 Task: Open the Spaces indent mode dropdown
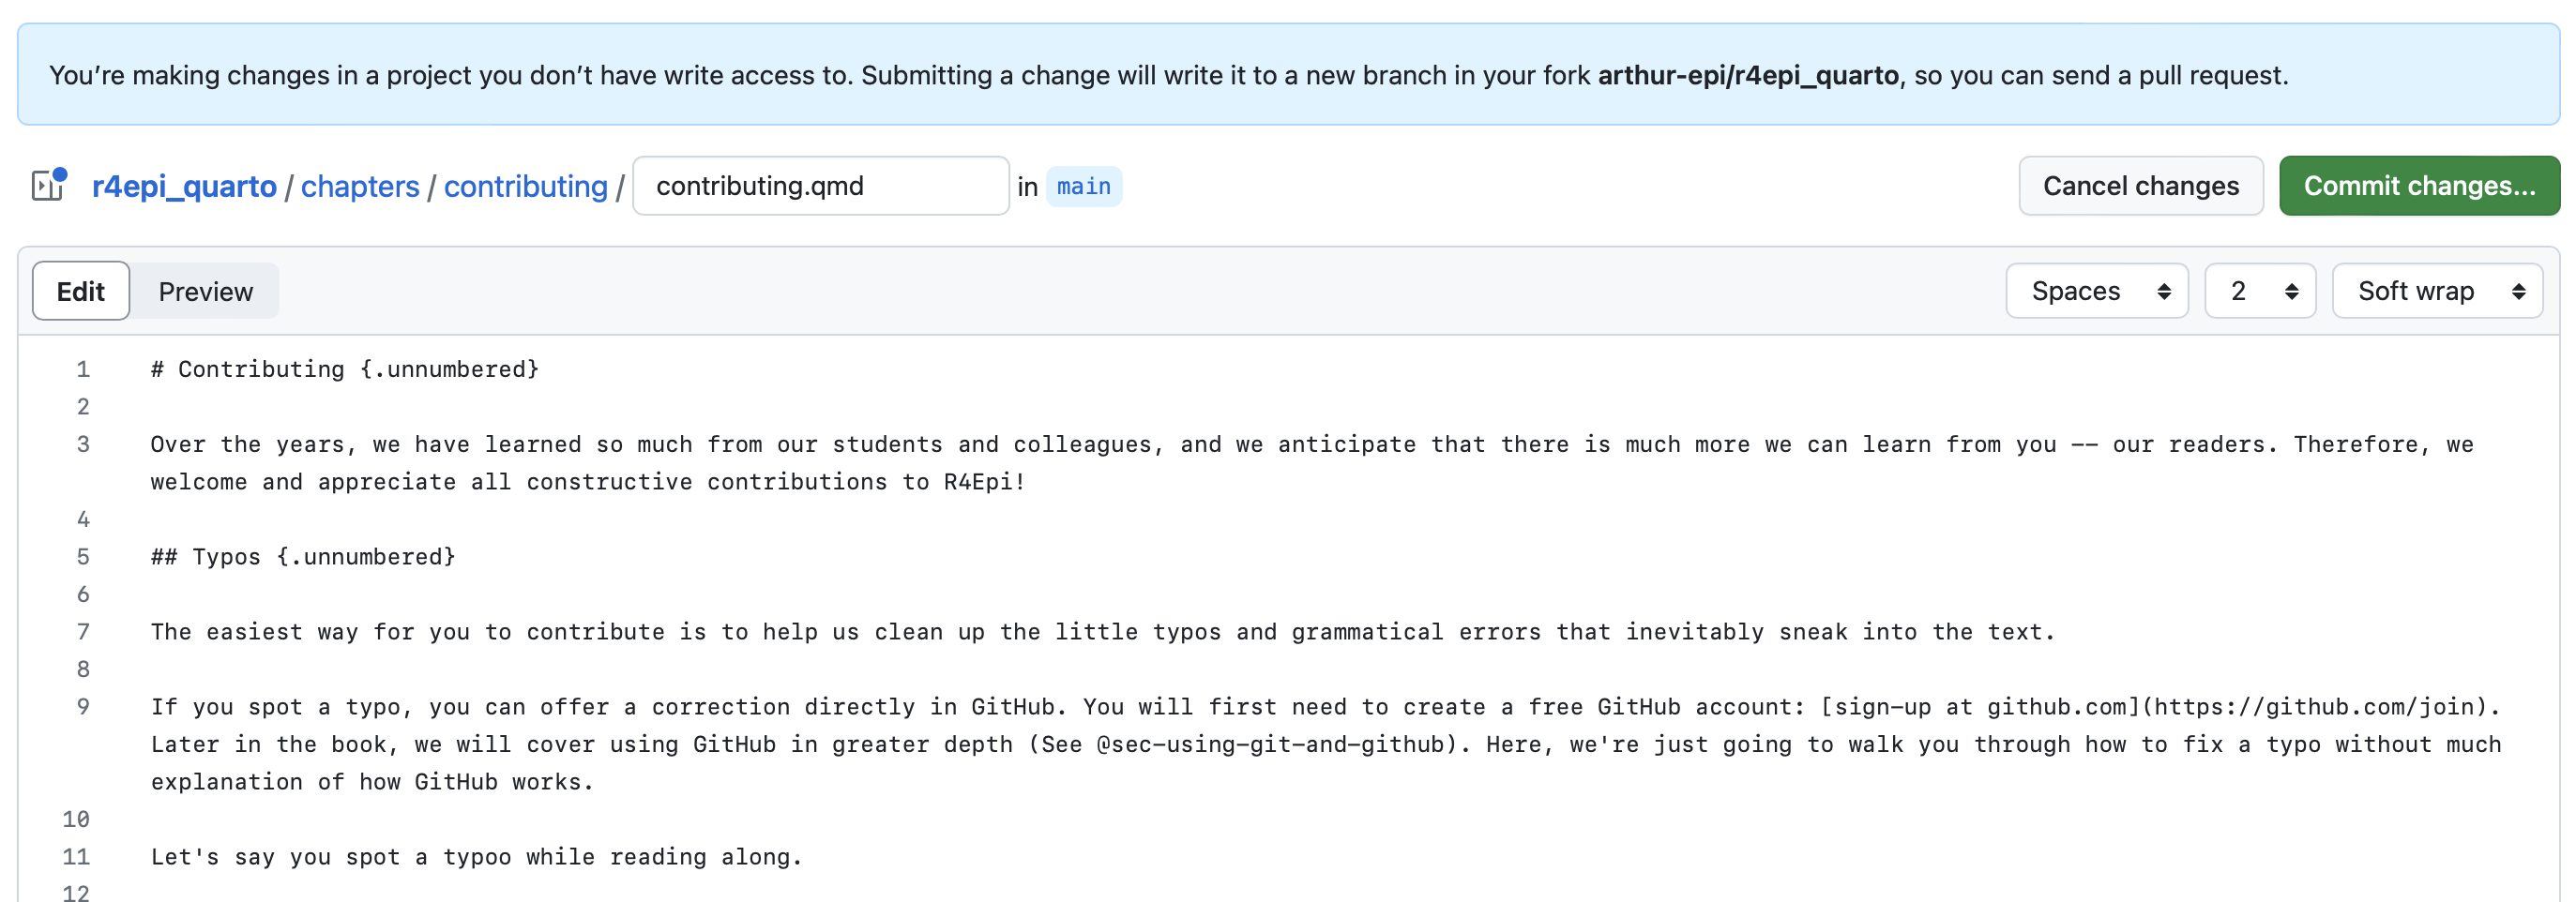pyautogui.click(x=2096, y=291)
